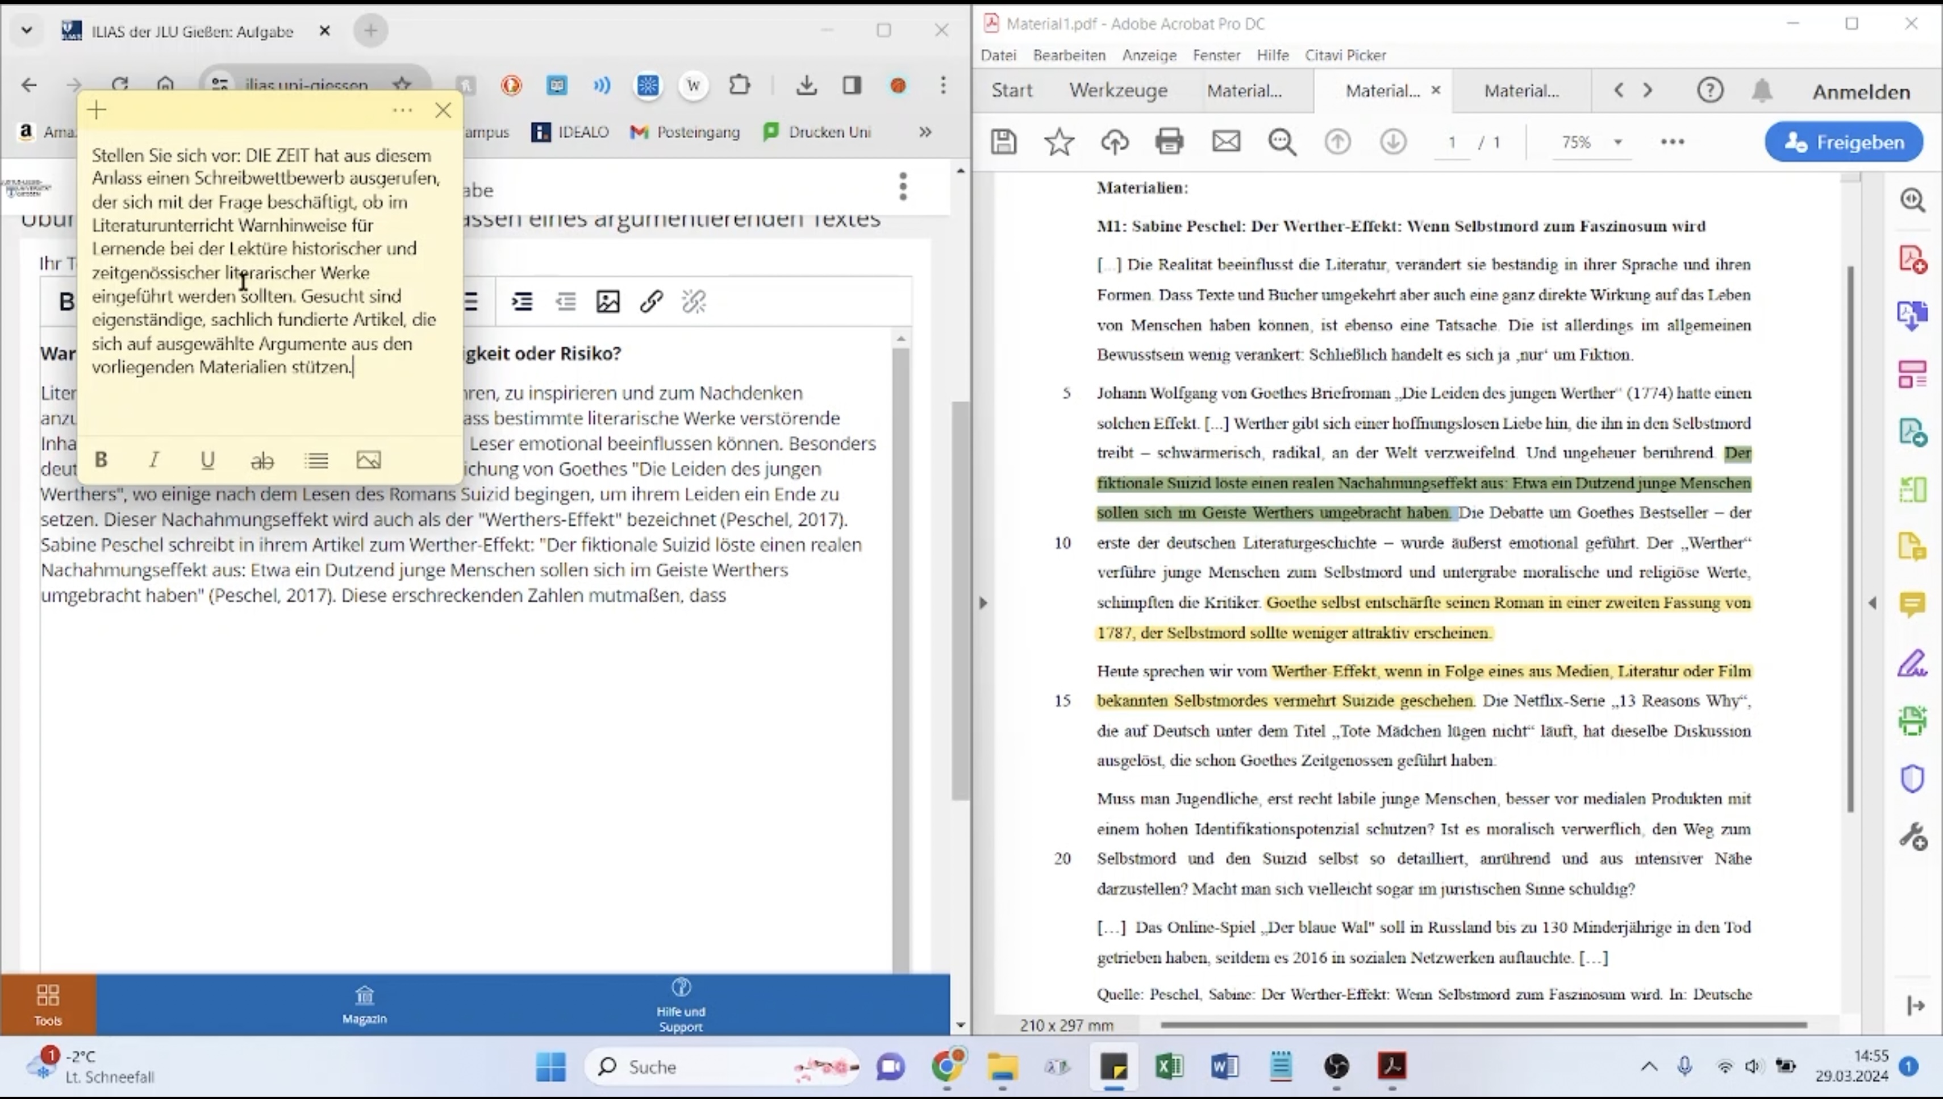Click the blue Freigeben share button
1943x1099 pixels.
click(1844, 142)
